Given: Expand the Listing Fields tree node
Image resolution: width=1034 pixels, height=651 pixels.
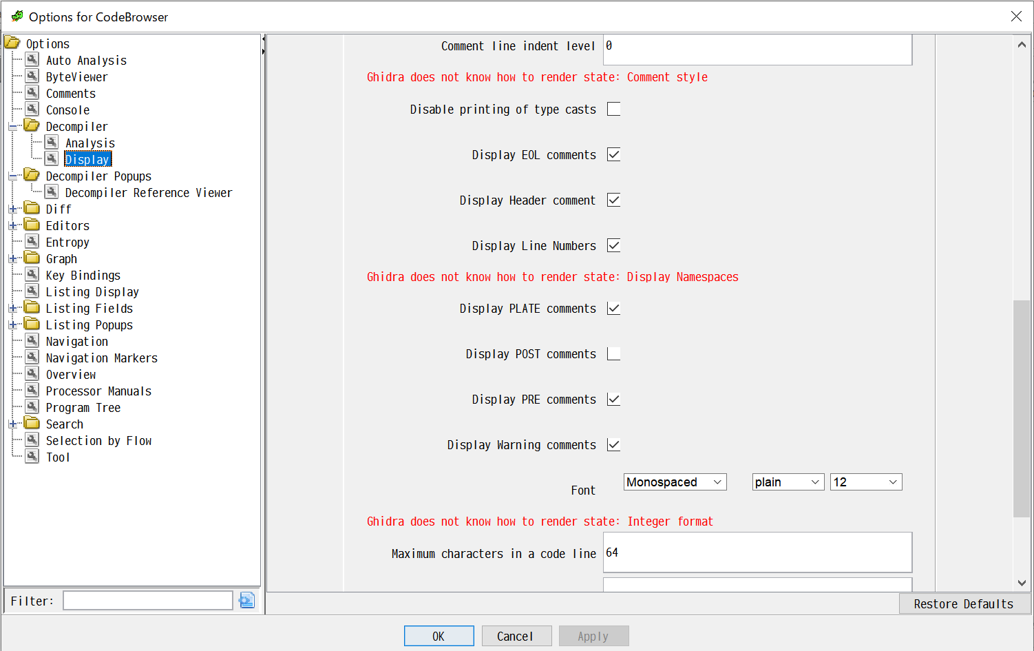Looking at the screenshot, I should [13, 309].
